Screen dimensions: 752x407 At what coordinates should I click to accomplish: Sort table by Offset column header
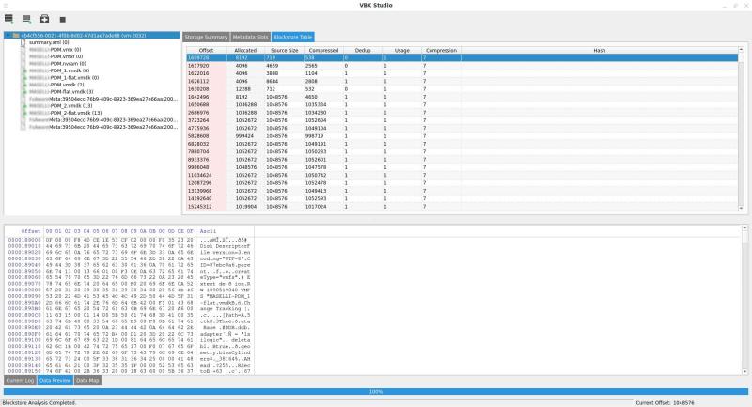(x=206, y=50)
